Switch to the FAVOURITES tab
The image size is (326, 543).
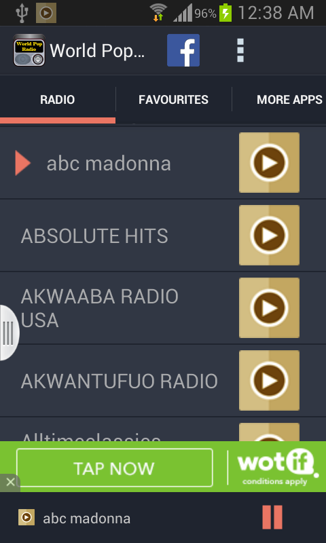coord(174,100)
